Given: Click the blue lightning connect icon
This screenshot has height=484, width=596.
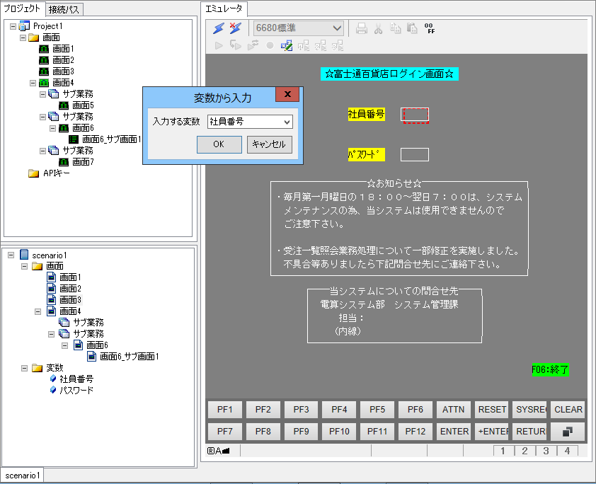Looking at the screenshot, I should tap(219, 28).
